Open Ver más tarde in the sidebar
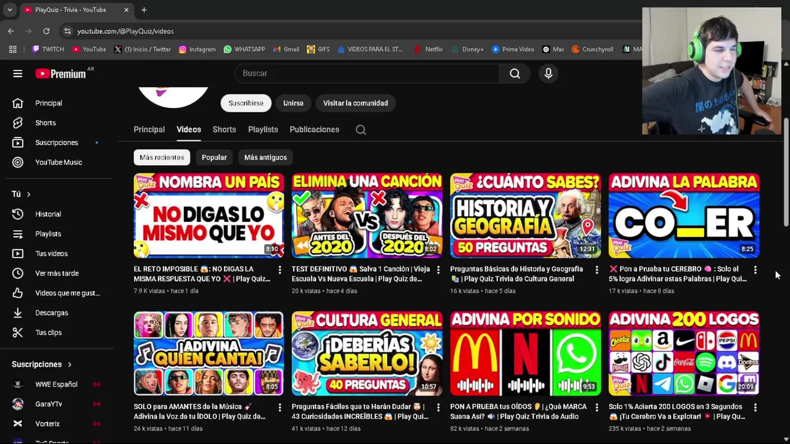Screen dimensions: 790x444 [x=57, y=273]
